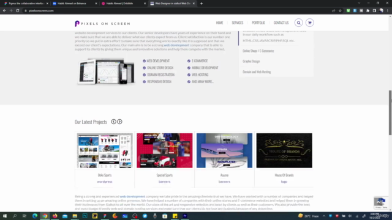This screenshot has width=392, height=220.
Task: Open Sticky Notes from taskbar
Action: pos(175,216)
